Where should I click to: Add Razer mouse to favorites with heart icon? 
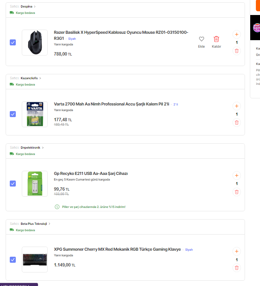201,39
